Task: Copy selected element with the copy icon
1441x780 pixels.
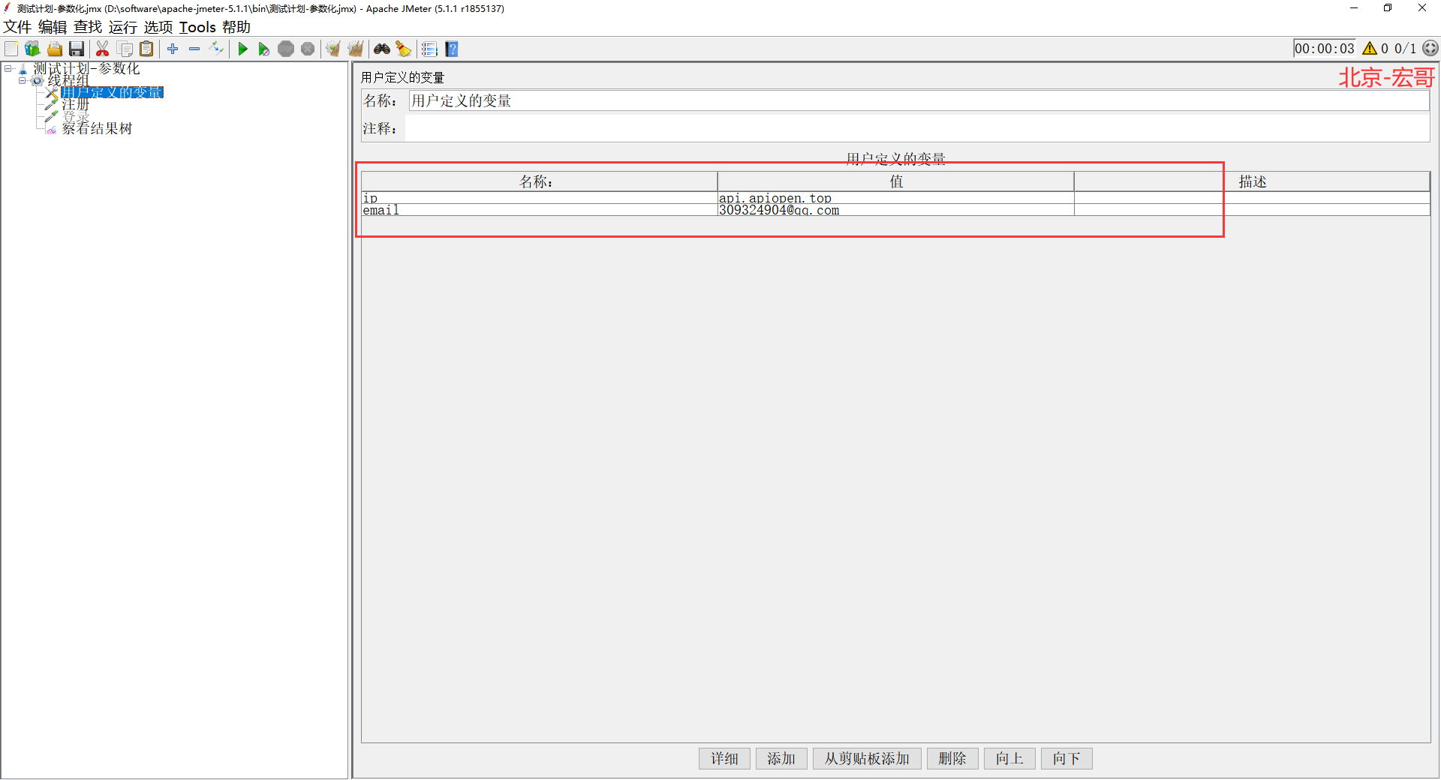Action: point(125,49)
